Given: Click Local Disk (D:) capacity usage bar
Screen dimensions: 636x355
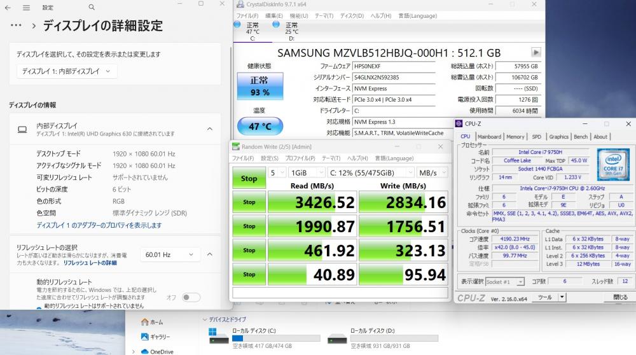Looking at the screenshot, I should coord(394,338).
